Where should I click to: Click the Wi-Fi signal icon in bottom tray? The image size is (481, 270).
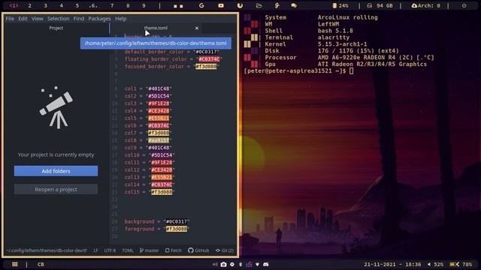point(257,264)
